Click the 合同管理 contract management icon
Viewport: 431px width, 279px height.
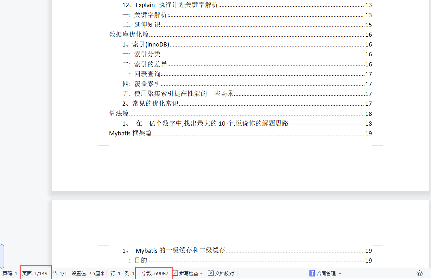coord(312,273)
